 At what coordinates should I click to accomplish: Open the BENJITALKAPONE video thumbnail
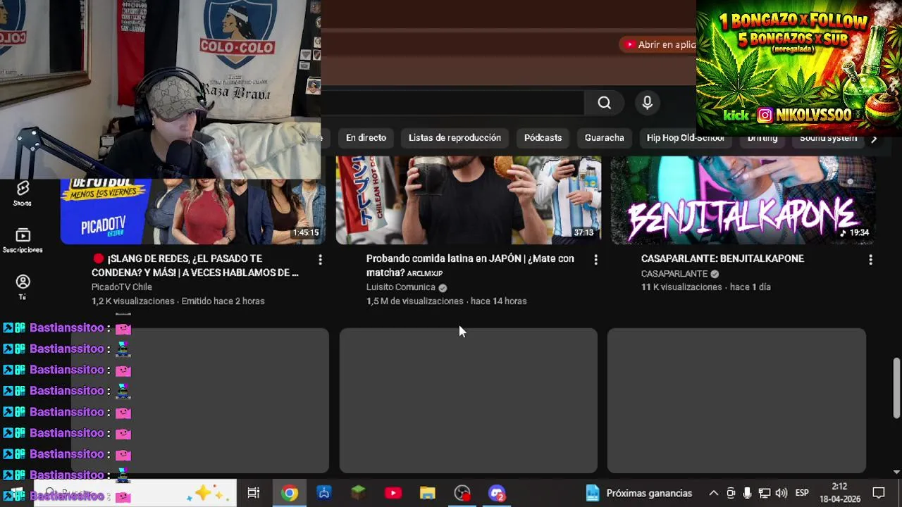pos(743,200)
